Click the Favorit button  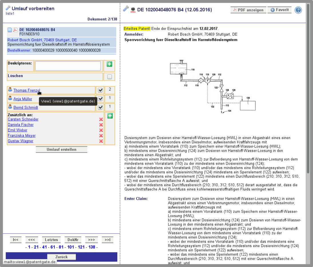tap(280, 10)
